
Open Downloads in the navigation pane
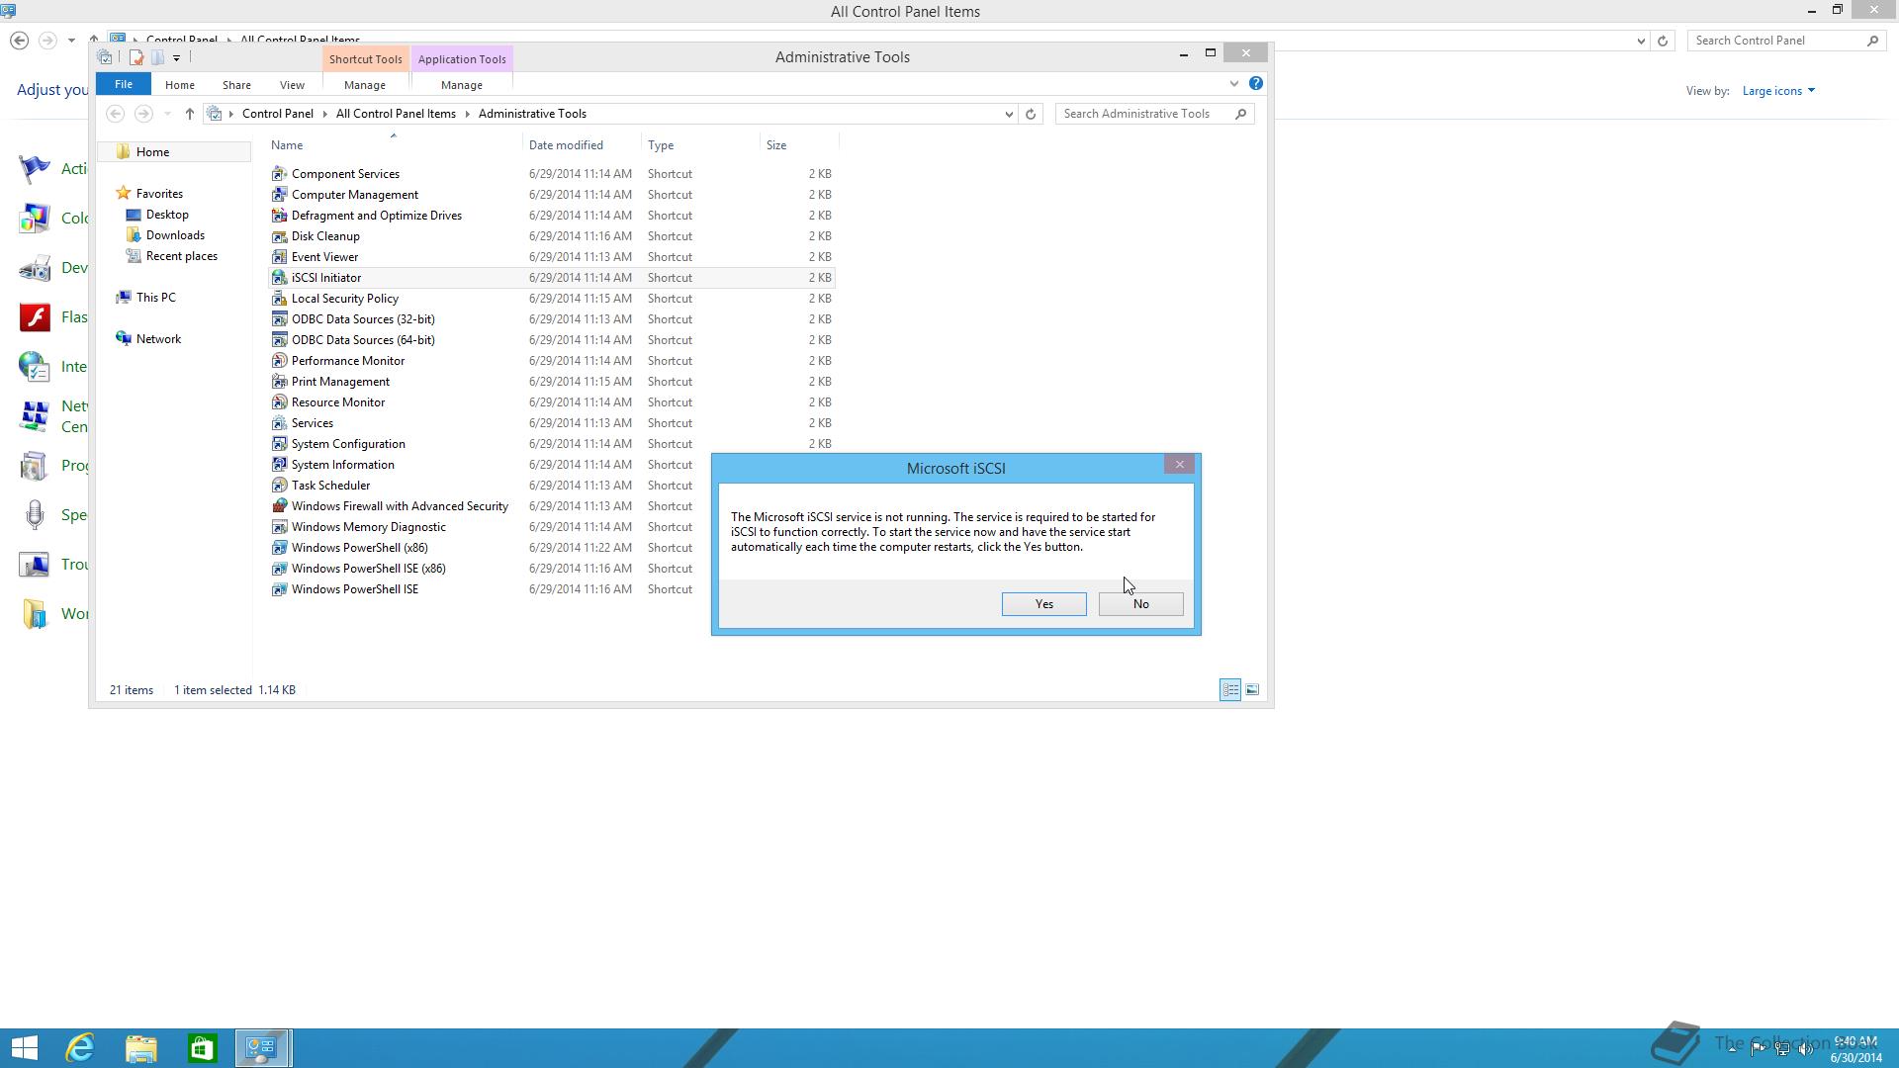click(x=175, y=235)
